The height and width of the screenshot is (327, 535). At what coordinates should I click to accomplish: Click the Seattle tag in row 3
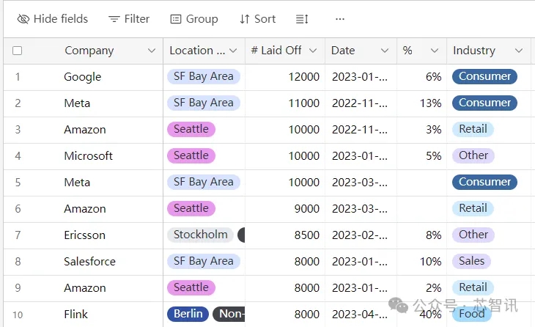191,129
